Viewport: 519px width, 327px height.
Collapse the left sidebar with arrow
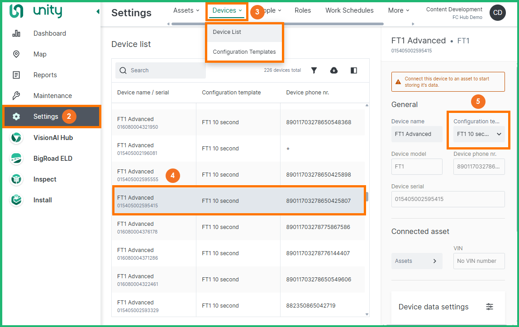[98, 12]
